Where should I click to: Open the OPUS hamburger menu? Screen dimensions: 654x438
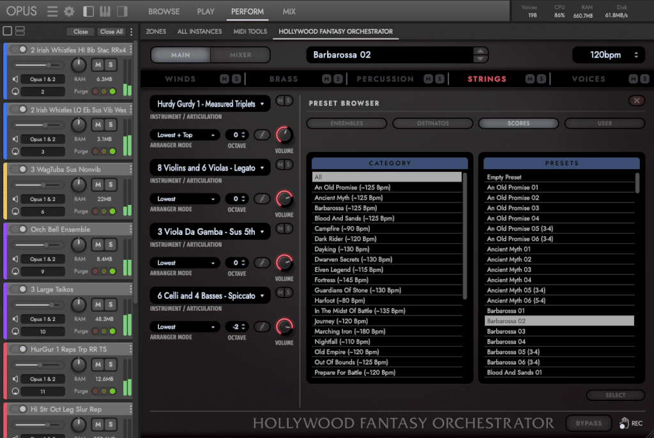tap(52, 11)
